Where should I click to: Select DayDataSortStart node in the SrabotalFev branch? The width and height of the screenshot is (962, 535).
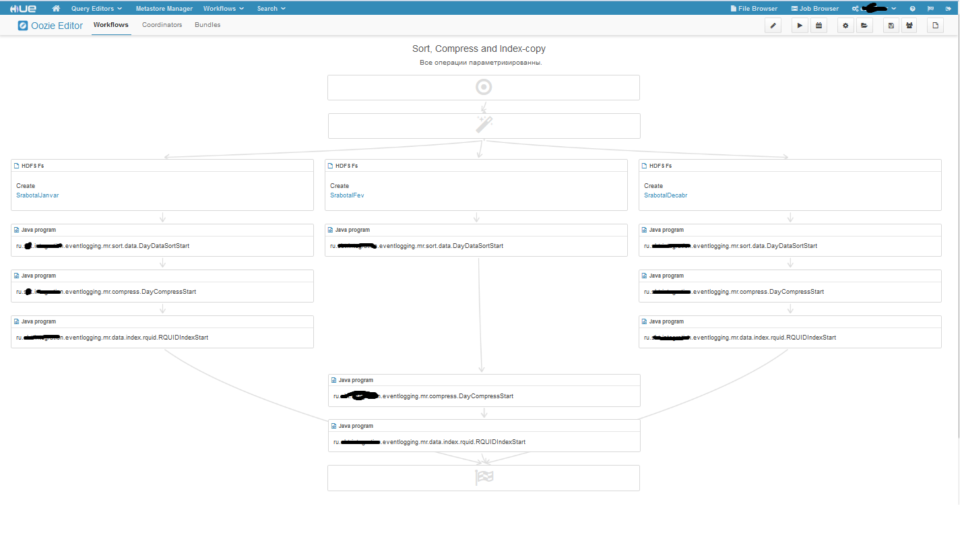[x=476, y=240]
